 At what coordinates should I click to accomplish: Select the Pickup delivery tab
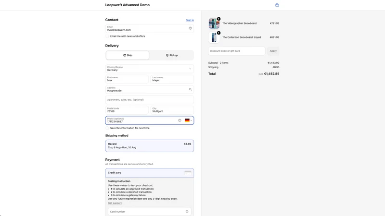coord(172,55)
